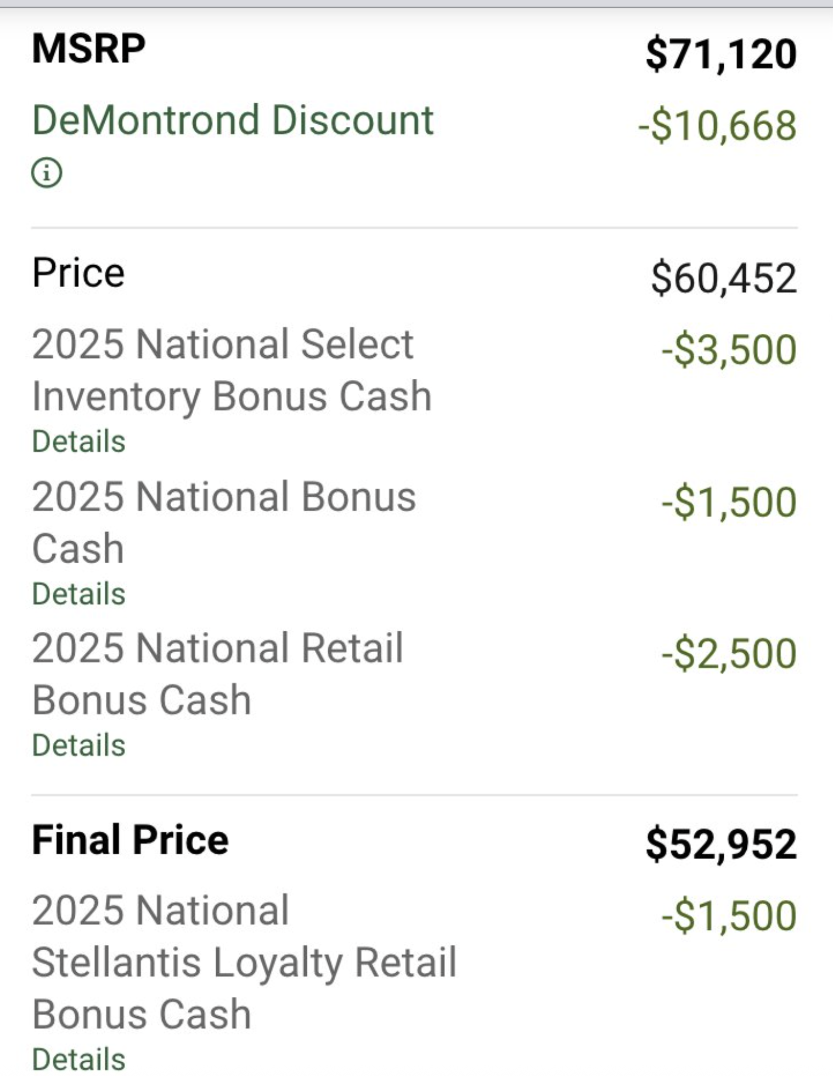This screenshot has height=1076, width=833.
Task: Select the Final Price heading
Action: click(x=130, y=840)
